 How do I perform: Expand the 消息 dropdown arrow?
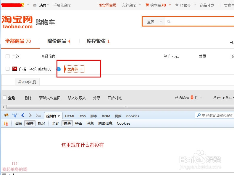(x=48, y=5)
